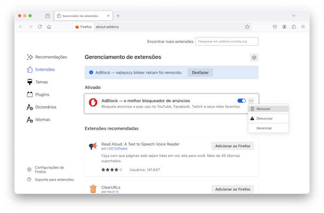Open the tools gear in Gerenciamento de extensões
The width and height of the screenshot is (324, 213).
(x=254, y=57)
